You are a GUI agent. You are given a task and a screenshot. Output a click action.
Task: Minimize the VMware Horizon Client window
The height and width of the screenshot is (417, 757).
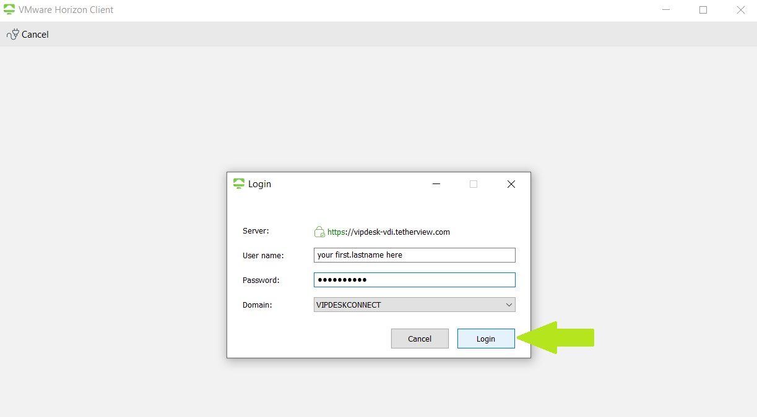(x=666, y=10)
